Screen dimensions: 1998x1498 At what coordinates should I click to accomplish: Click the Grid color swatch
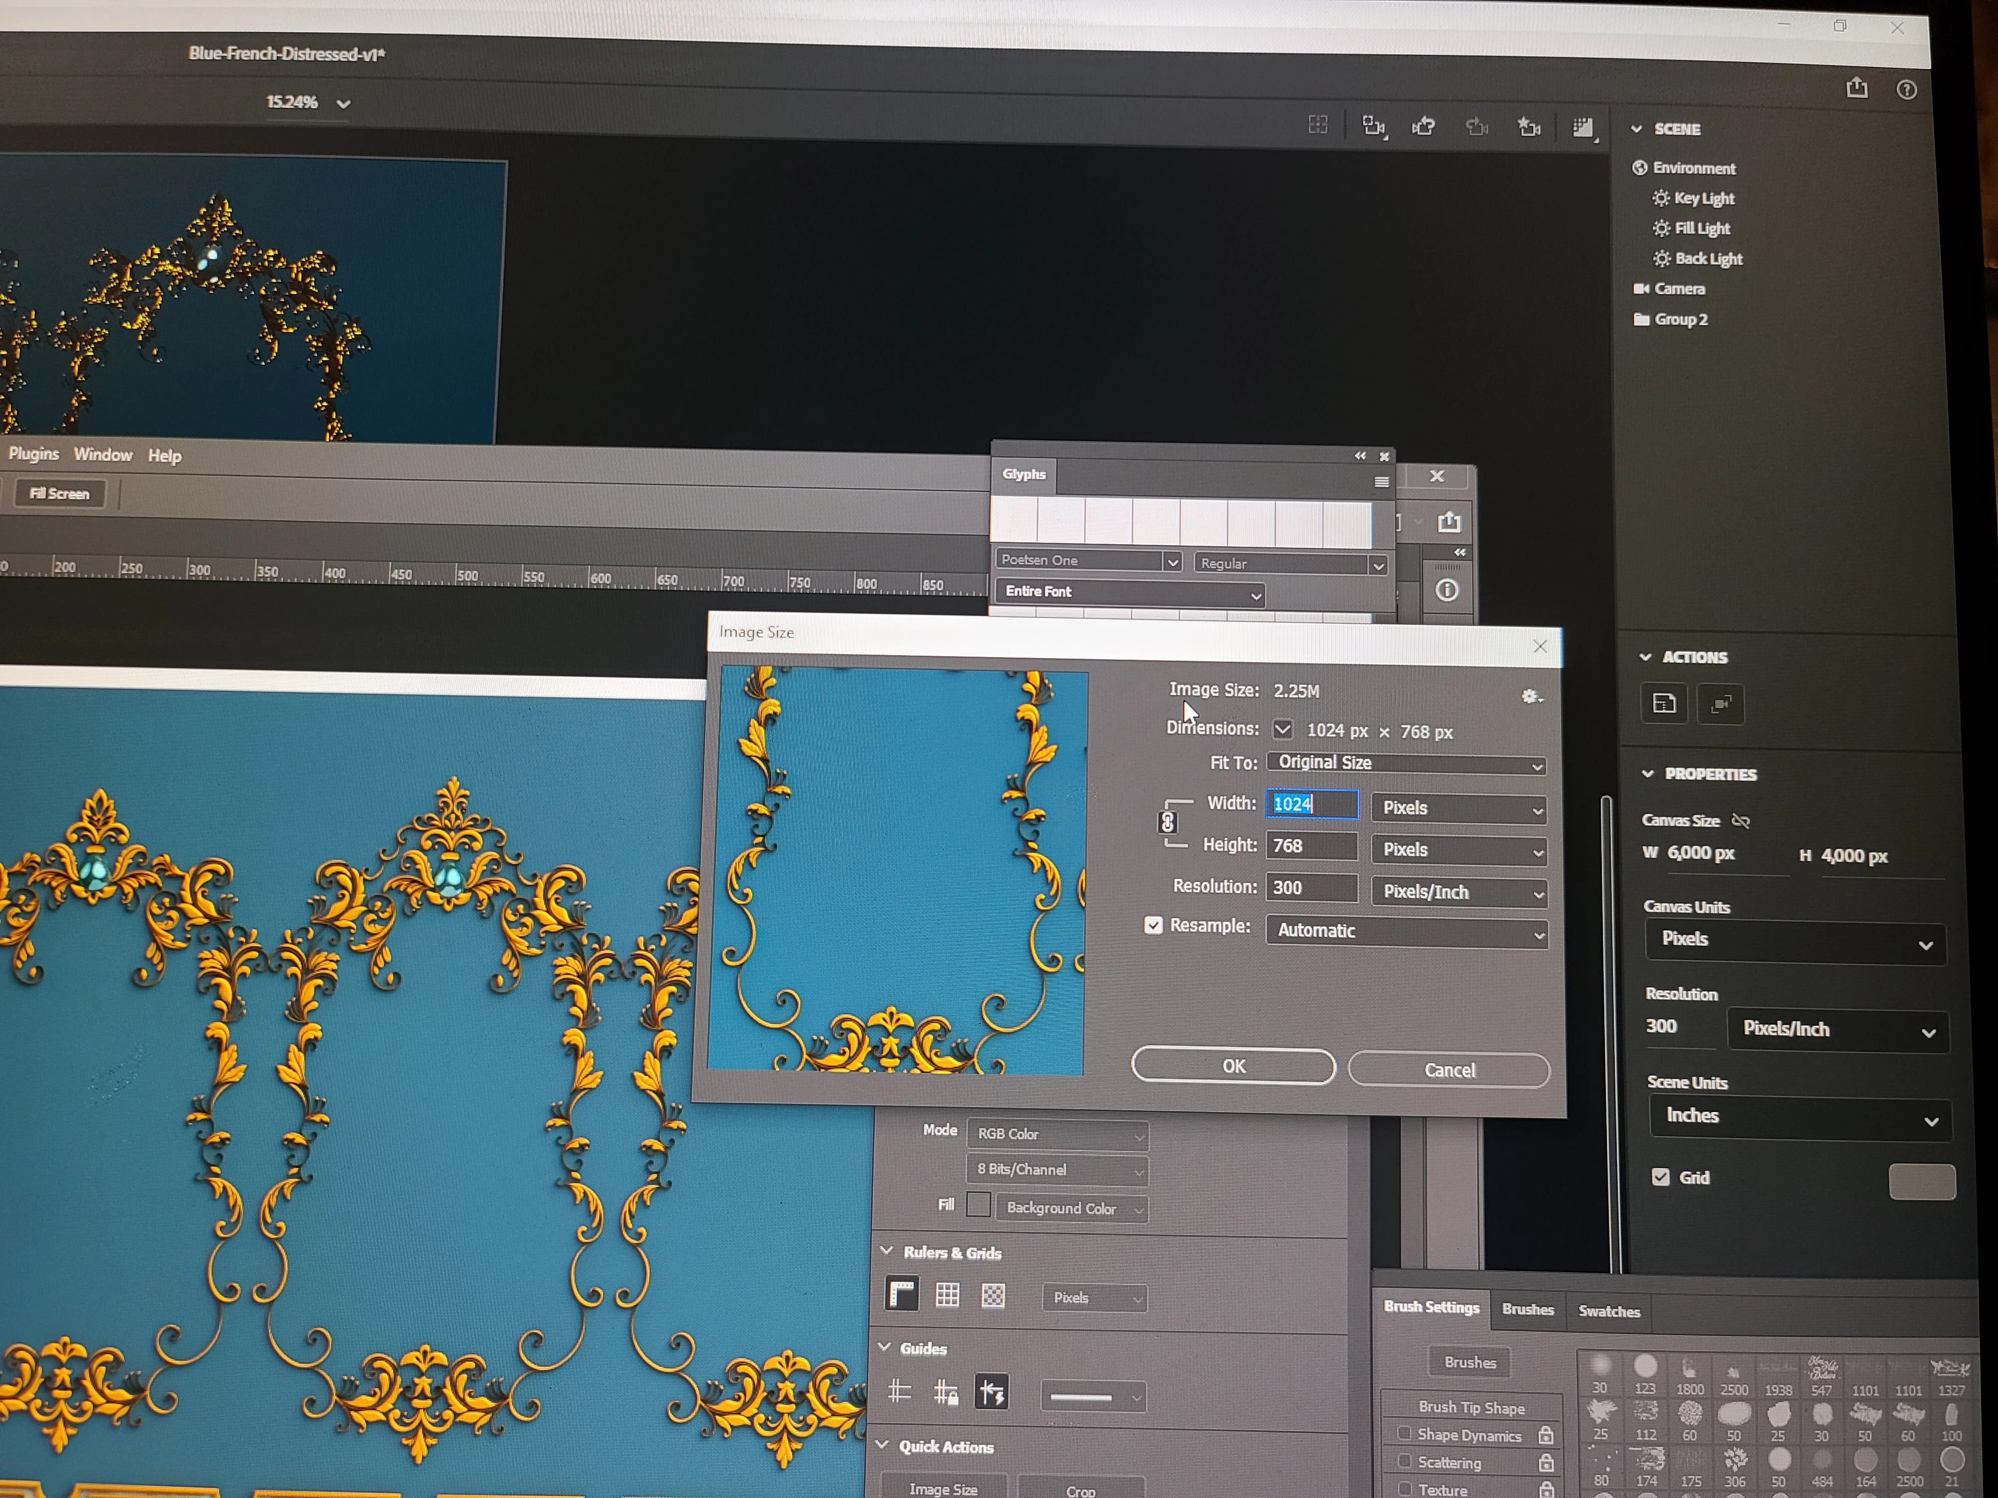(1921, 1181)
